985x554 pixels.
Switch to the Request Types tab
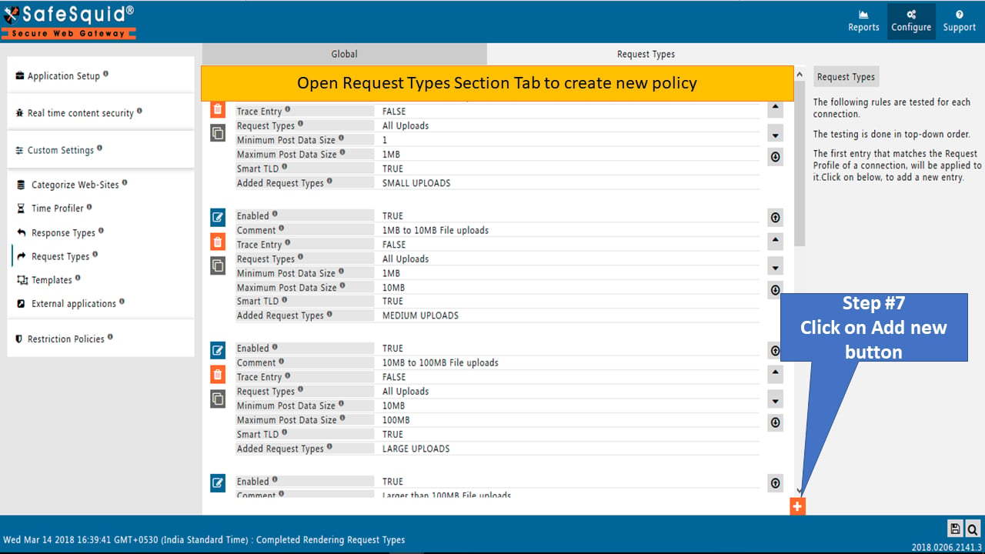tap(646, 54)
